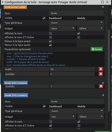Screen dimensions: 112x132
Task: Collapse arrow left of Configuration title
Action: (x=3, y=2)
